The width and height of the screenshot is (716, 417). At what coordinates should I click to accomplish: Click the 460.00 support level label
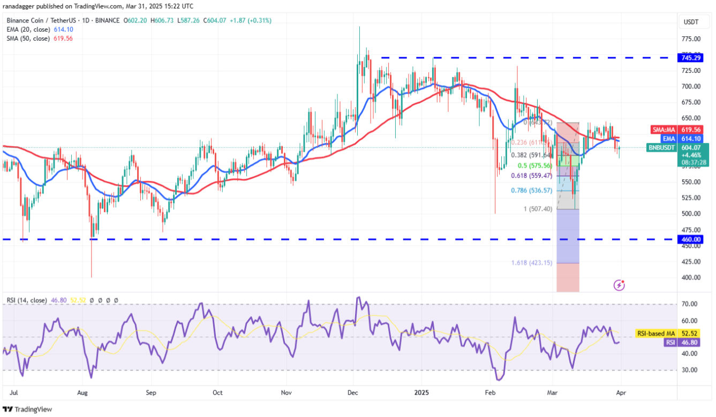(688, 239)
